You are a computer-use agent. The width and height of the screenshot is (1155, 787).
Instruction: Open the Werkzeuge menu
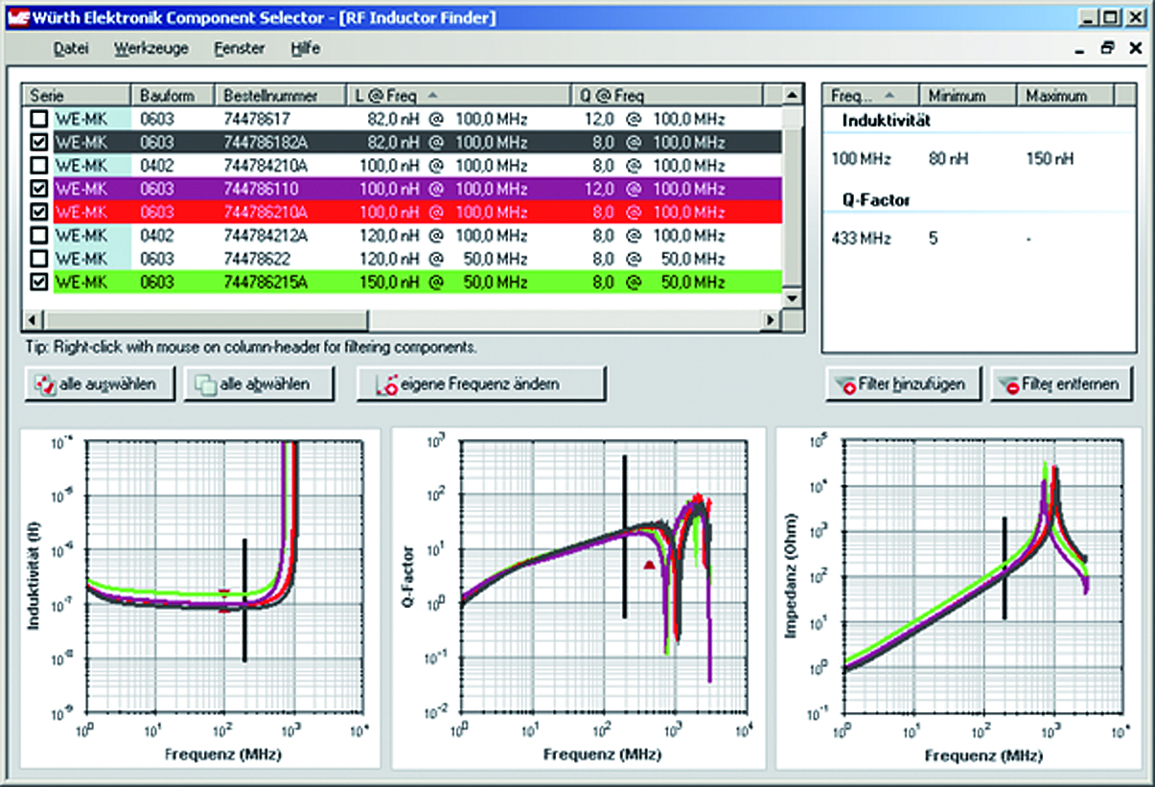pyautogui.click(x=150, y=48)
